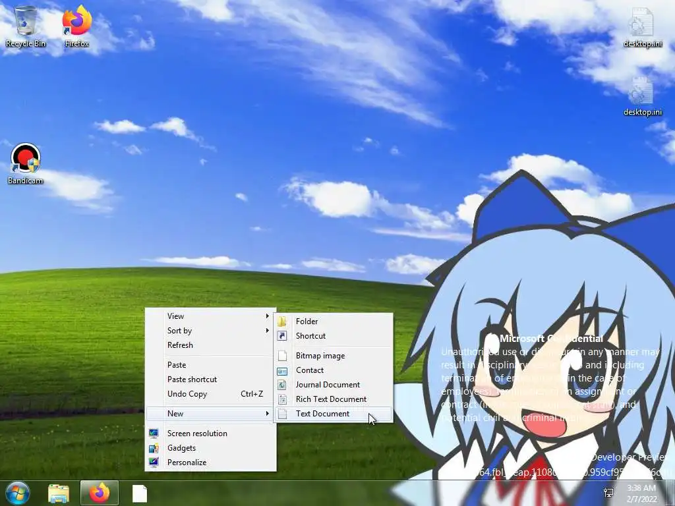The height and width of the screenshot is (506, 675).
Task: Select the Bandicam desktop shortcut
Action: click(x=26, y=164)
